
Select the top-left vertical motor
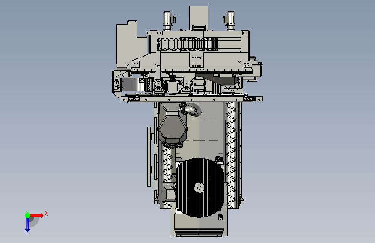coord(169,21)
